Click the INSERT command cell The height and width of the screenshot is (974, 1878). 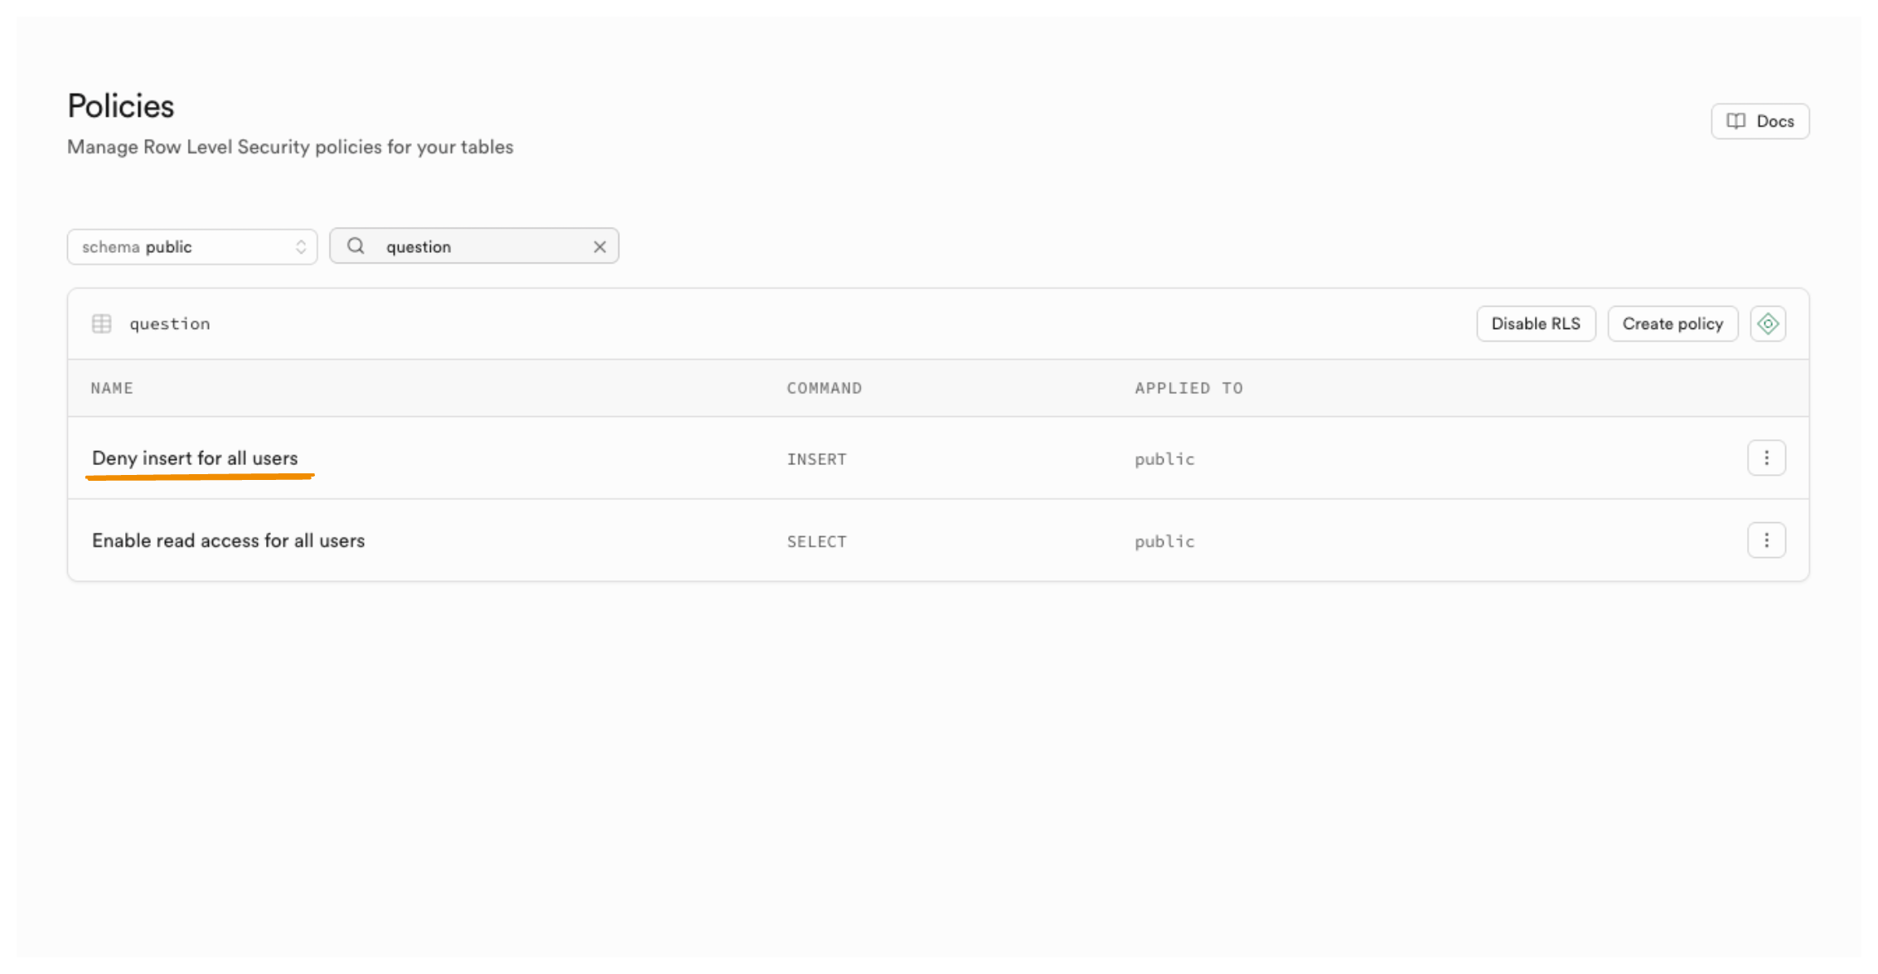(x=816, y=459)
